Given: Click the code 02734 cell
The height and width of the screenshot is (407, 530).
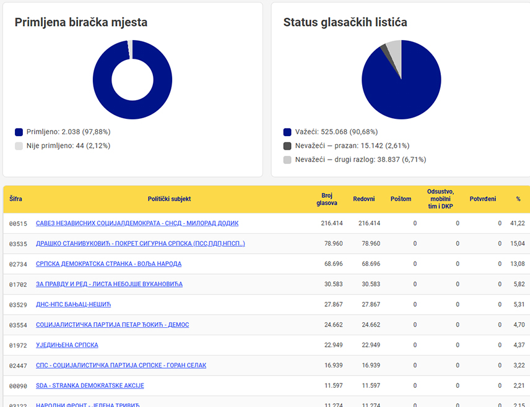Looking at the screenshot, I should click(18, 264).
